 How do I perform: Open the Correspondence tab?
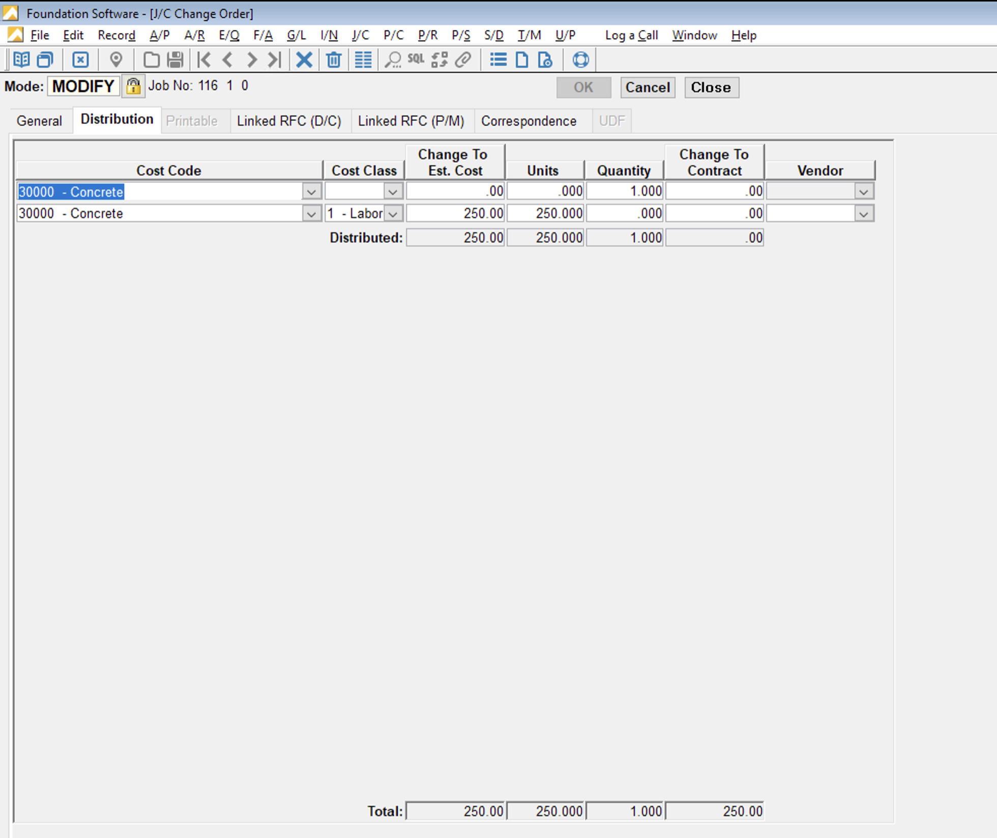point(529,121)
